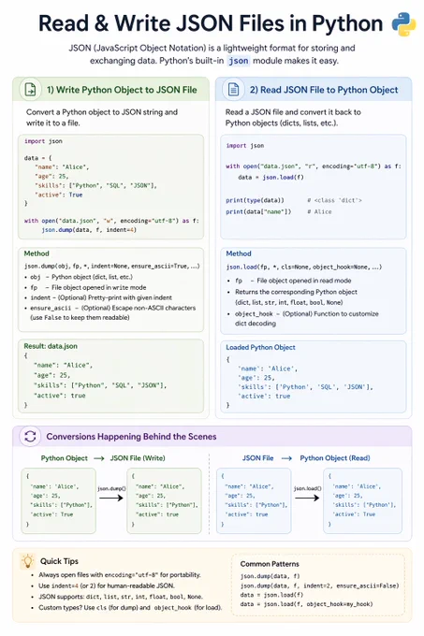Viewport: 424px width, 636px height.
Task: Click the "Method" heading in the read section
Action: click(239, 253)
